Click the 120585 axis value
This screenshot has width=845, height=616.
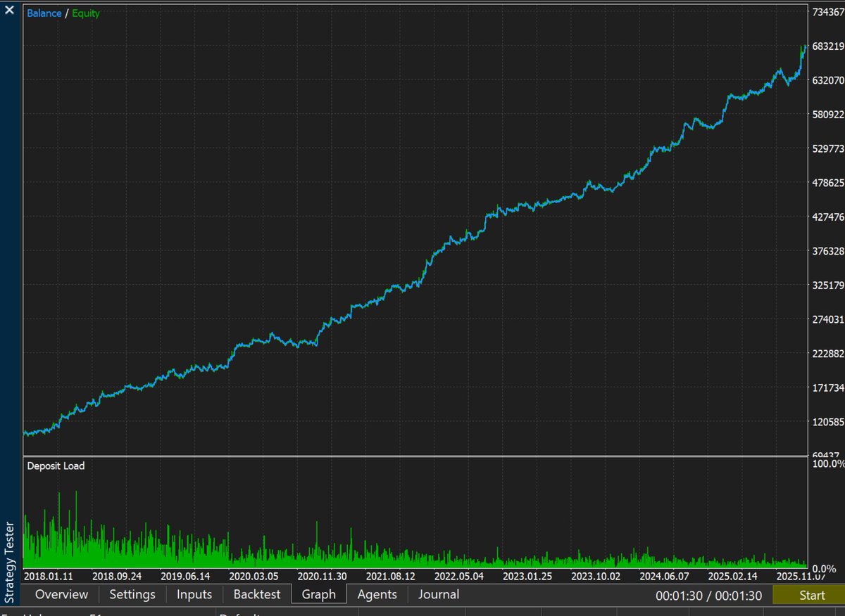point(828,422)
